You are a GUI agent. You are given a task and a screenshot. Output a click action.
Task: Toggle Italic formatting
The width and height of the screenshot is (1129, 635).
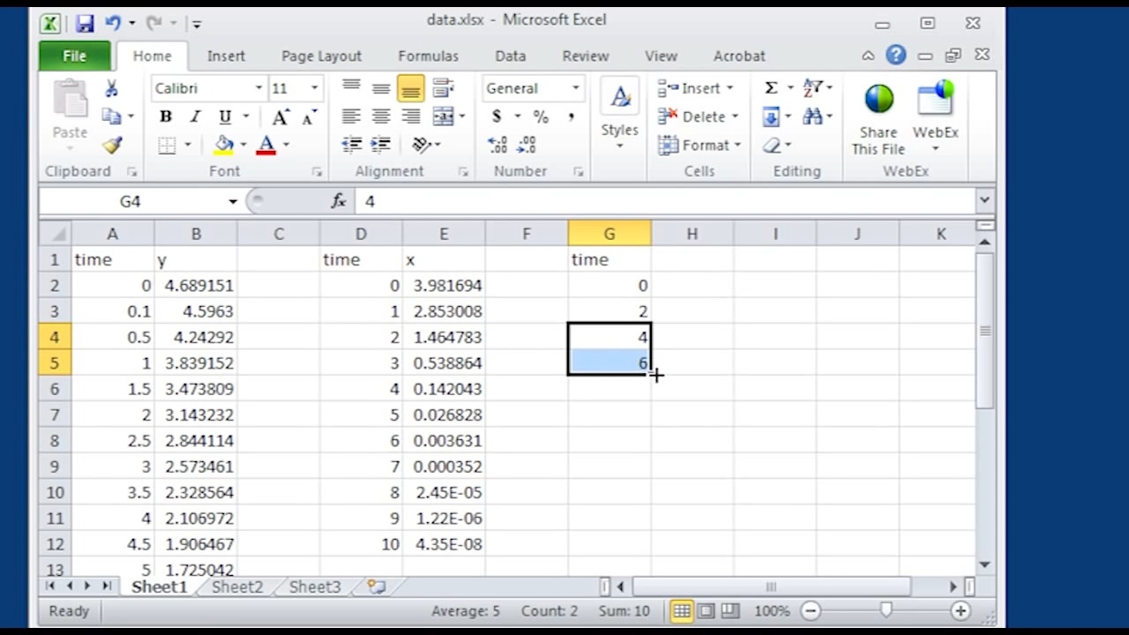coord(195,116)
